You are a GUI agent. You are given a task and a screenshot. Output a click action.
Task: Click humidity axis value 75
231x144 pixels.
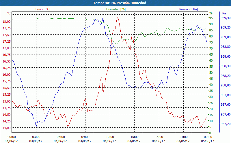(211, 42)
